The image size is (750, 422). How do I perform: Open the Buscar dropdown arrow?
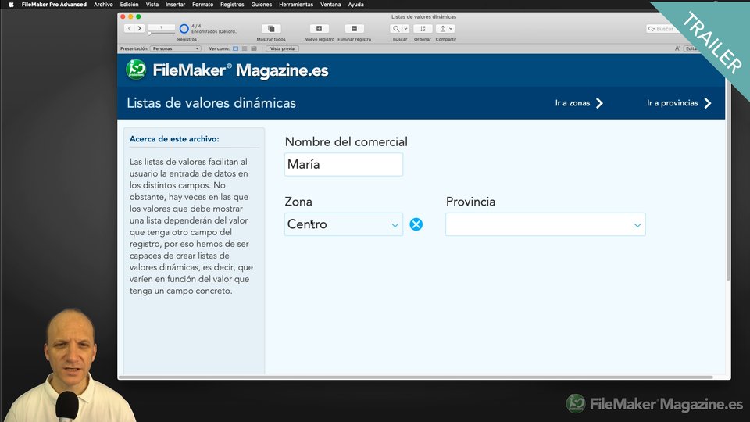click(x=405, y=29)
